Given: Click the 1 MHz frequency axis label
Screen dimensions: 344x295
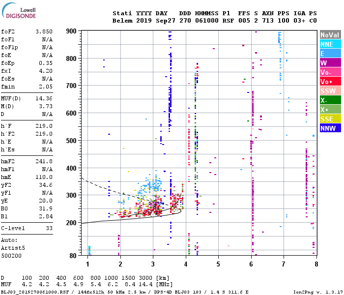Looking at the screenshot, I should pyautogui.click(x=88, y=264).
